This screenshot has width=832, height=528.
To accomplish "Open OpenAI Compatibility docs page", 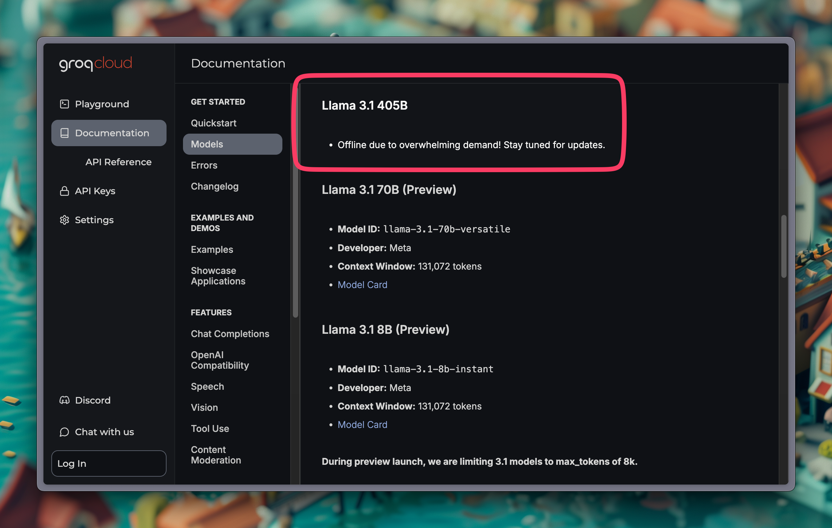I will point(220,360).
